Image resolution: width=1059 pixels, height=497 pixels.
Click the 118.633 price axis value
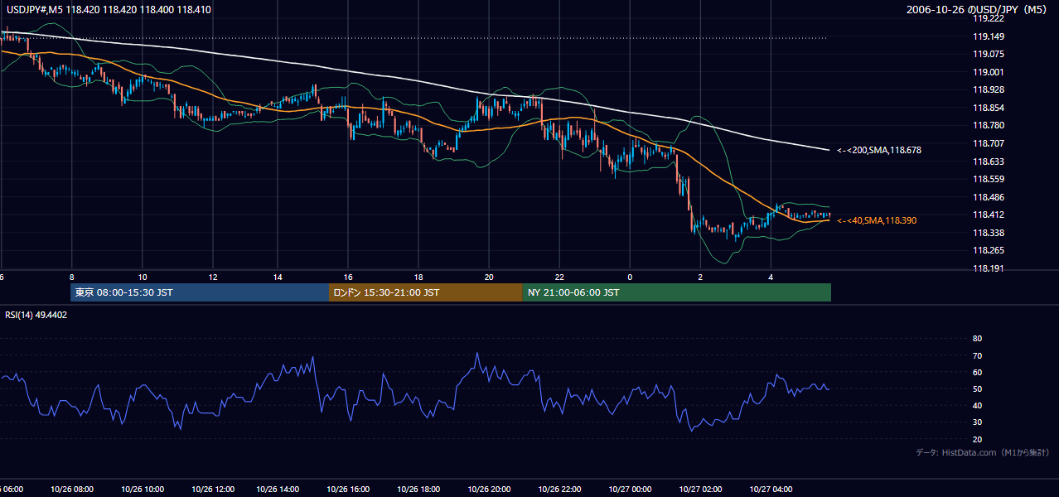[989, 162]
